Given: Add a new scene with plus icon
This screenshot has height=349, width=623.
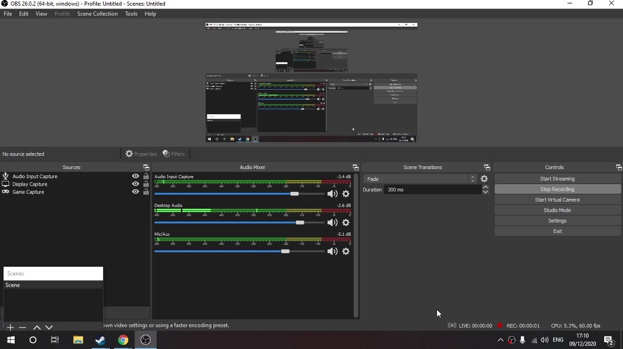Looking at the screenshot, I should (10, 328).
